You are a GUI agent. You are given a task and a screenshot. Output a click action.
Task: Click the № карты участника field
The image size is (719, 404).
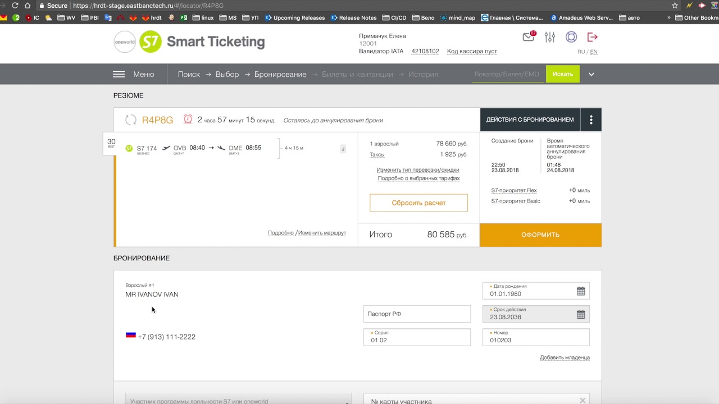pyautogui.click(x=476, y=400)
